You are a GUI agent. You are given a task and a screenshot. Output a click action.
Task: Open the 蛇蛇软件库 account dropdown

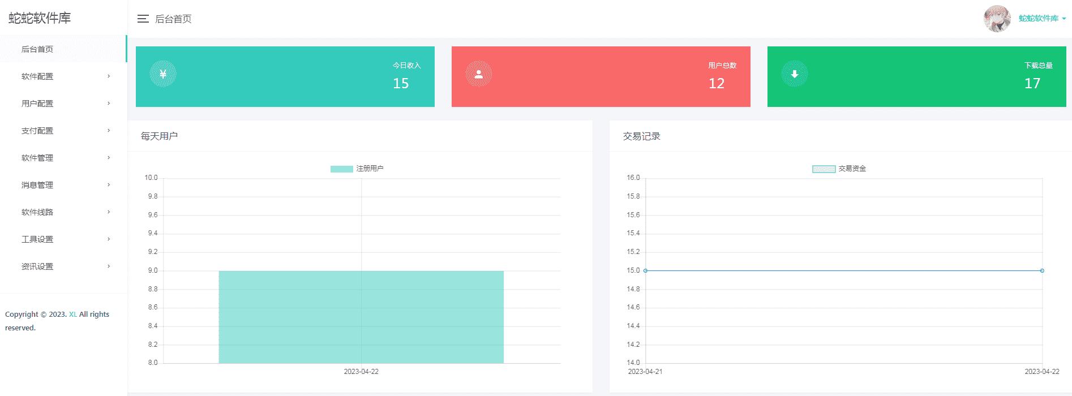point(1042,19)
